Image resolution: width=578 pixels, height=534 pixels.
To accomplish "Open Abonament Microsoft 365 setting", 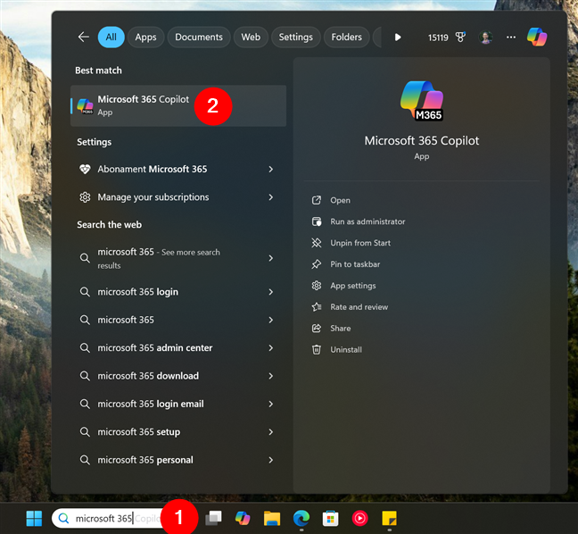I will 178,169.
